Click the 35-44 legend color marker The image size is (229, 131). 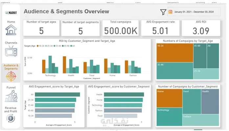point(54,46)
